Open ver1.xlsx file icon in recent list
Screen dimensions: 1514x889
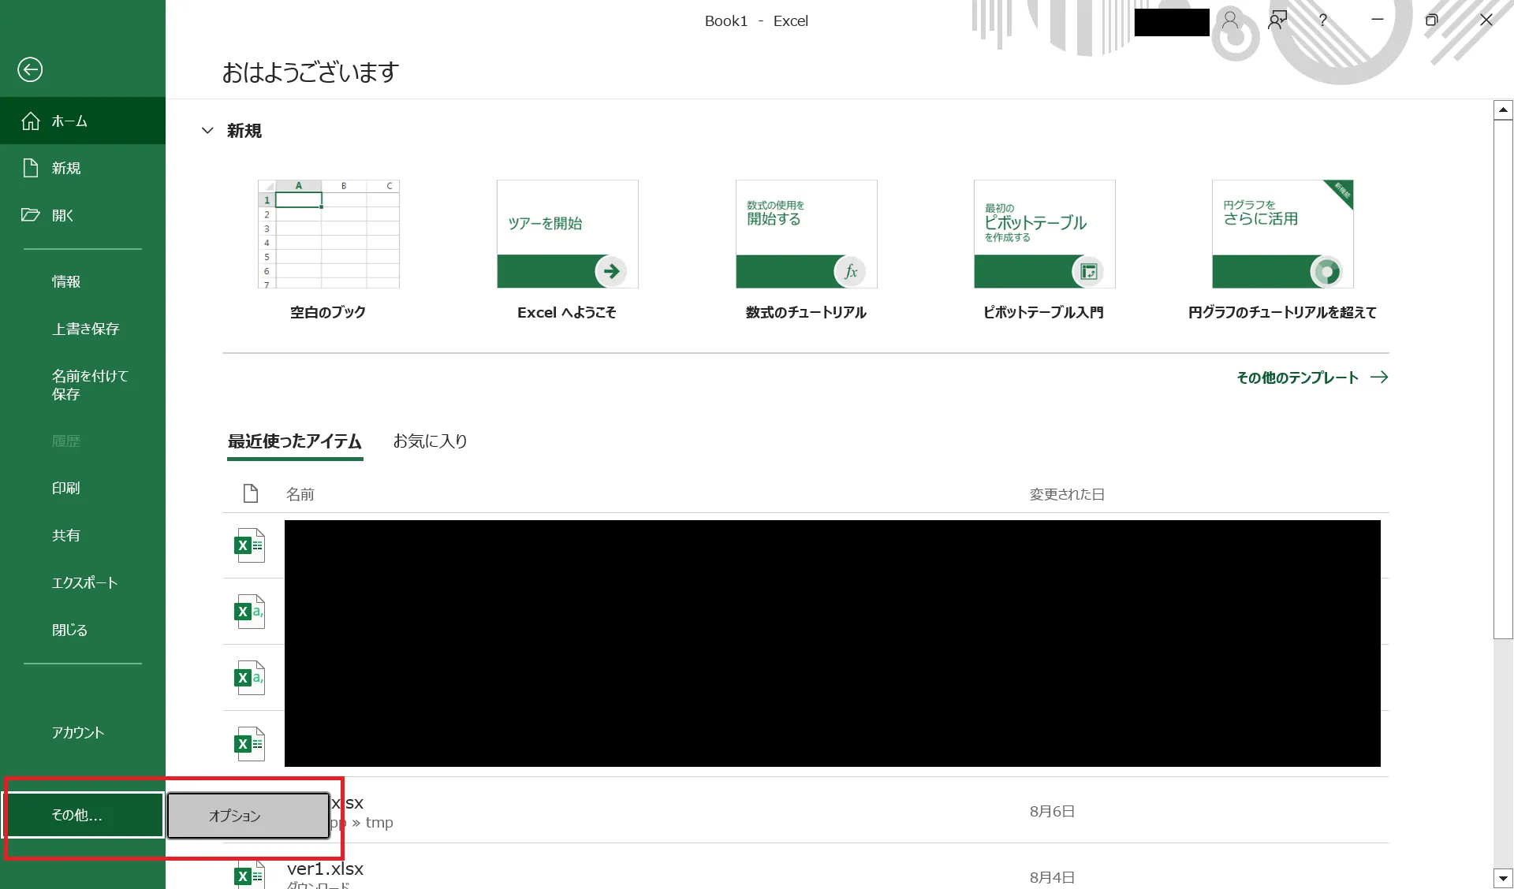pyautogui.click(x=249, y=875)
